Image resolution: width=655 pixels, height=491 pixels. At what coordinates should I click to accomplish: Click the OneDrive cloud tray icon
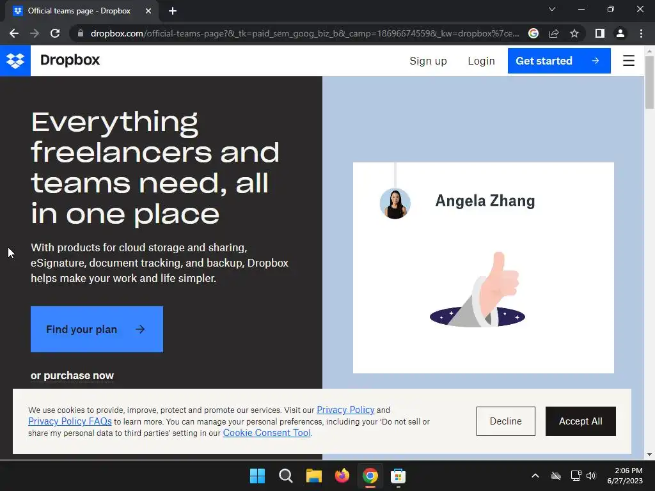pyautogui.click(x=556, y=476)
